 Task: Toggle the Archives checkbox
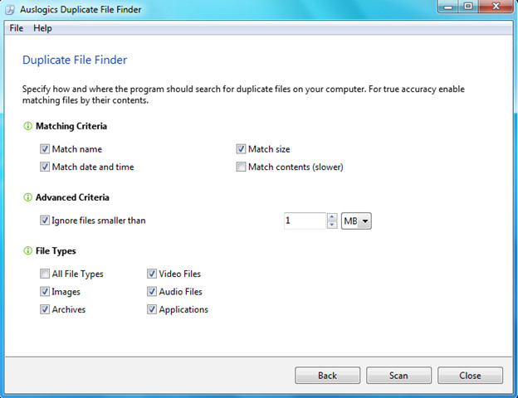pos(45,309)
